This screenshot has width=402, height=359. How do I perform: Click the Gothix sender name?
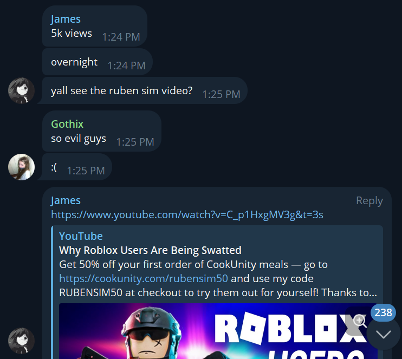click(x=67, y=124)
